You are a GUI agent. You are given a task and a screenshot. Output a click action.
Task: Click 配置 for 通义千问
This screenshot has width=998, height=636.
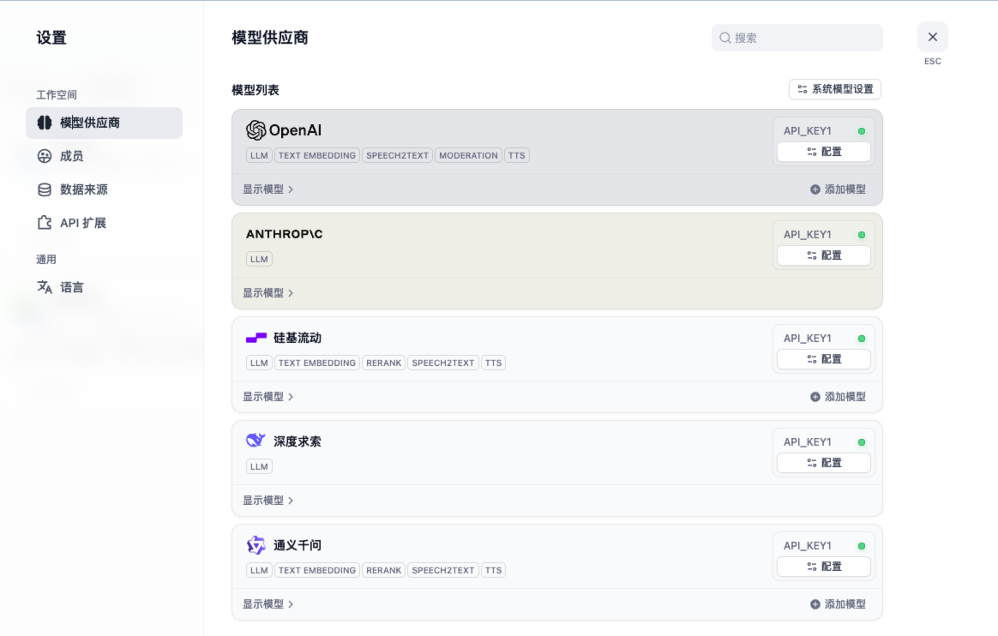[x=824, y=566]
